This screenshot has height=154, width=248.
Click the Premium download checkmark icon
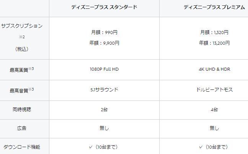pos(201,147)
